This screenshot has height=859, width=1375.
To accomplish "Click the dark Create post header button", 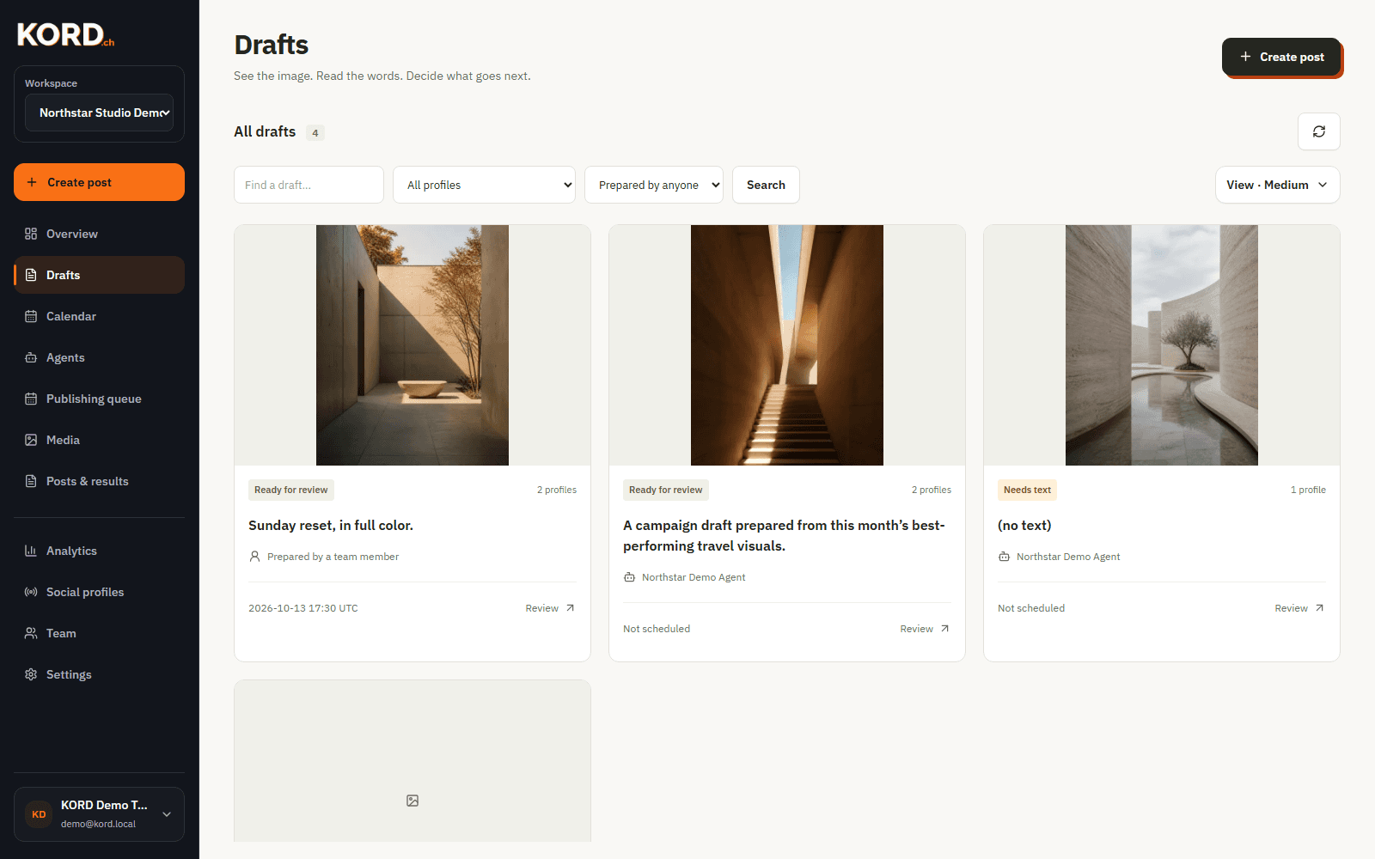I will 1281,57.
